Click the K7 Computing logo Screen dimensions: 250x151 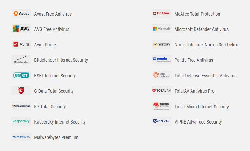21,106
